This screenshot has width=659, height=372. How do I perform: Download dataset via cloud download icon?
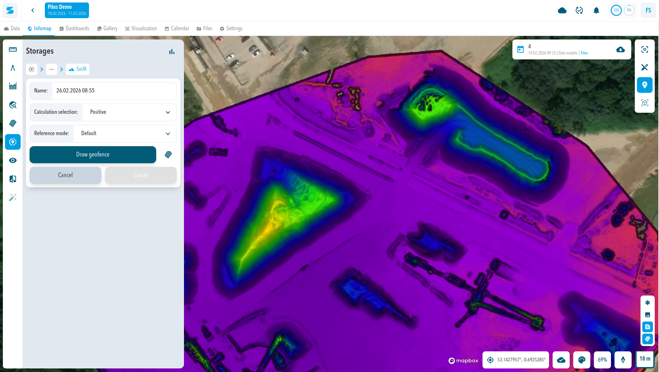[x=621, y=49]
